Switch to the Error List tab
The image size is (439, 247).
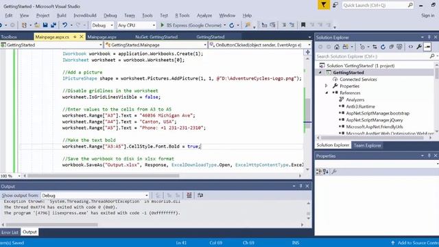[10, 232]
